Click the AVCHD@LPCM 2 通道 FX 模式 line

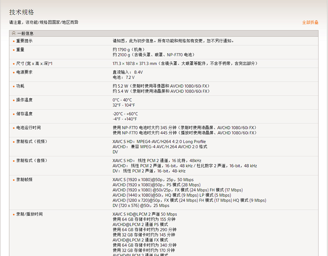click(x=140, y=240)
